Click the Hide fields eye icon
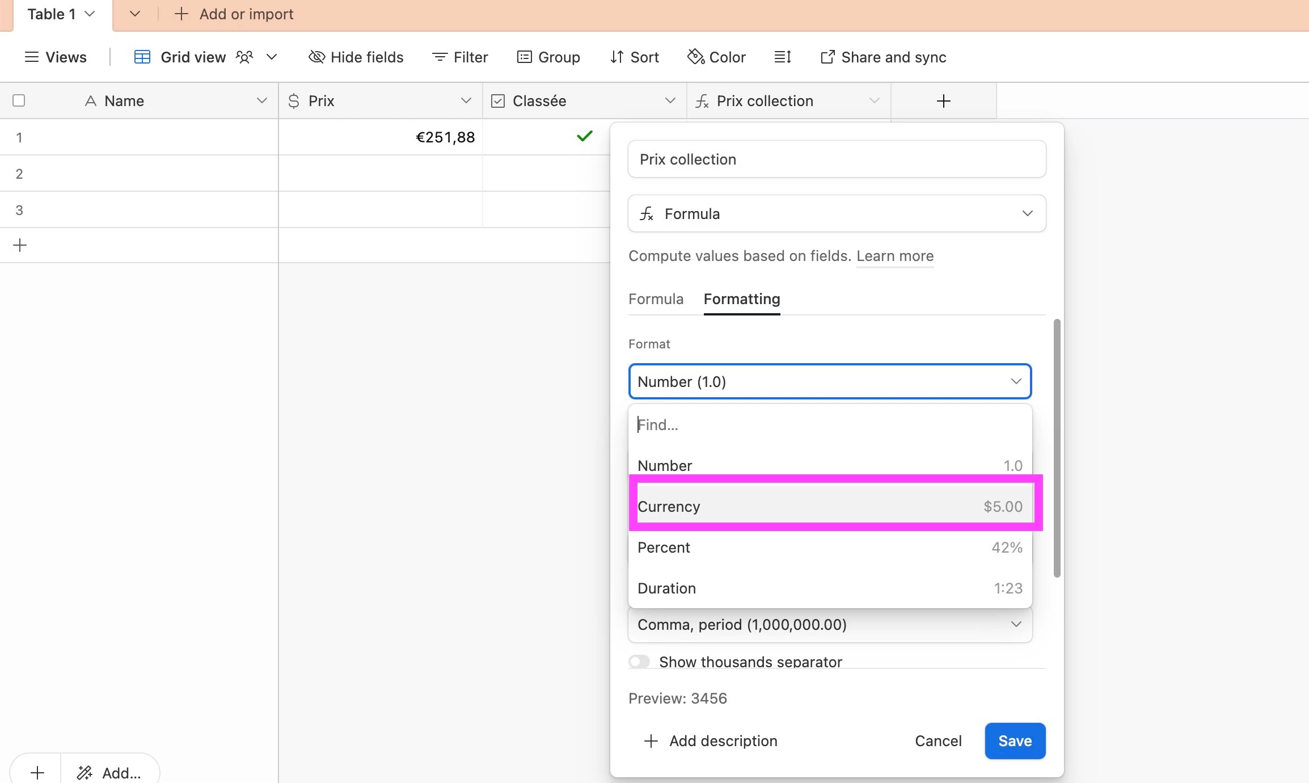This screenshot has height=783, width=1309. [x=316, y=57]
